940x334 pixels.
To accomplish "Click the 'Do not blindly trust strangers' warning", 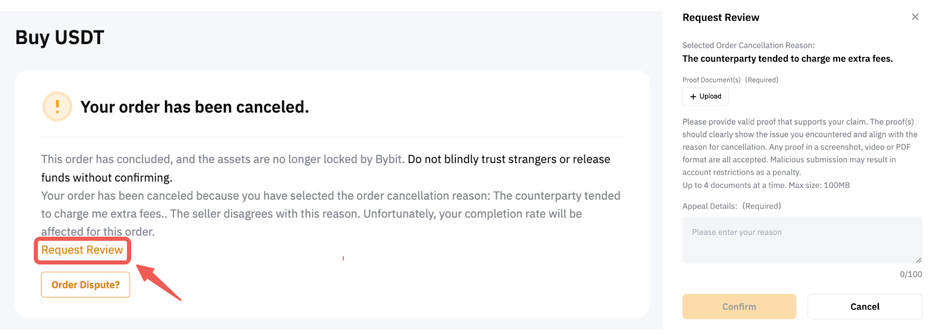I will click(508, 159).
